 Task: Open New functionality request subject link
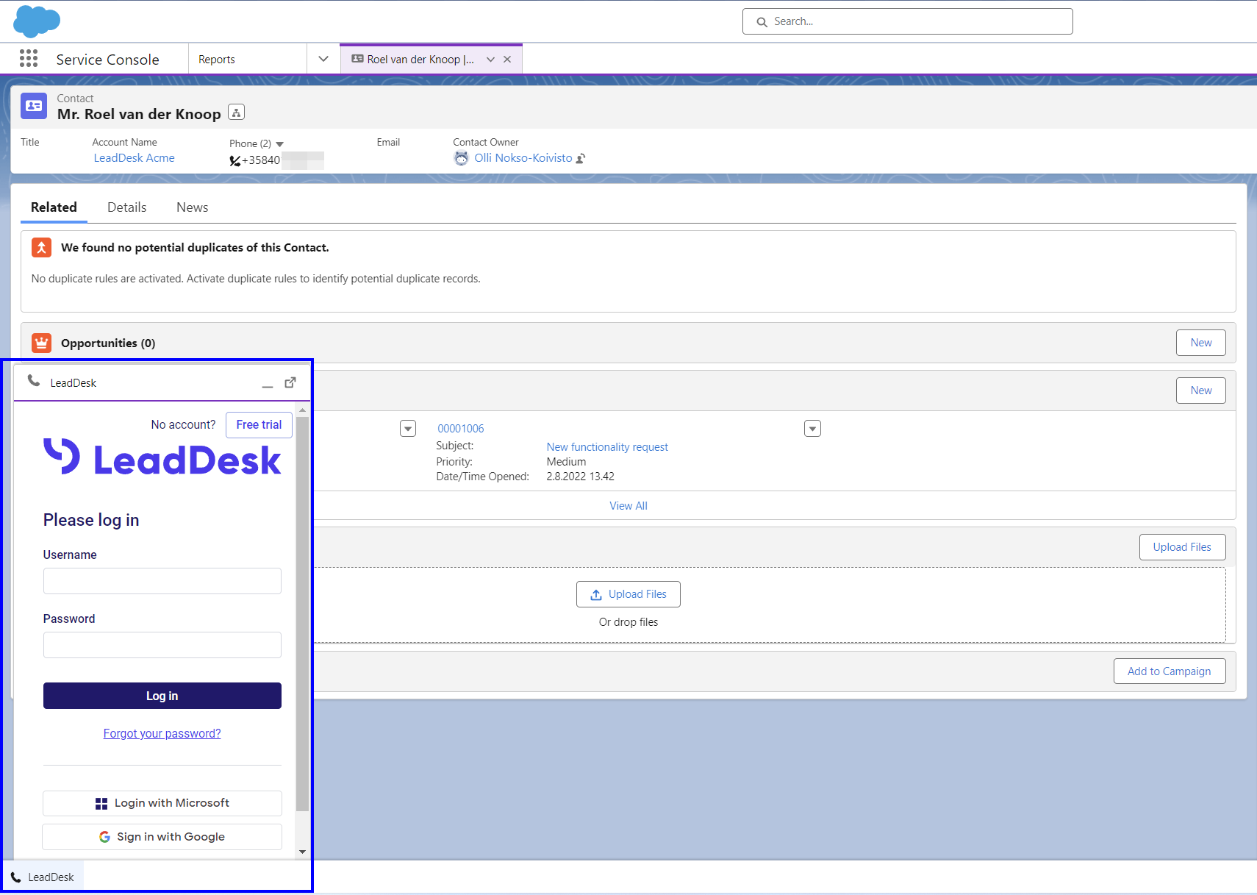coord(607,447)
